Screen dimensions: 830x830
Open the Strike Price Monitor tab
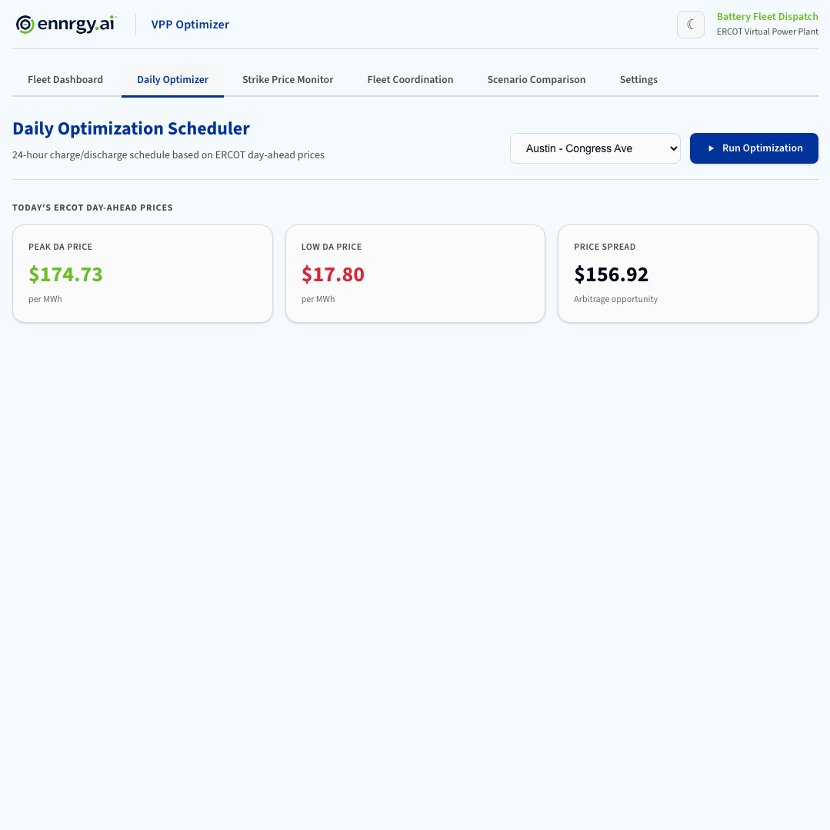pos(288,79)
